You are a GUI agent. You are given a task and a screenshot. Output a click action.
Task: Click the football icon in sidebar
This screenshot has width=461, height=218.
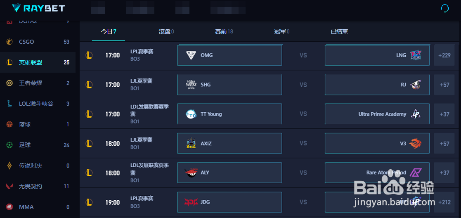coord(9,145)
